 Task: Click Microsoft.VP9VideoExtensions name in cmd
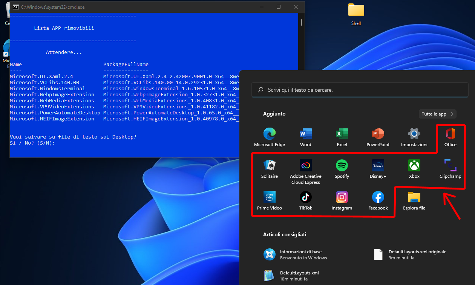(52, 107)
